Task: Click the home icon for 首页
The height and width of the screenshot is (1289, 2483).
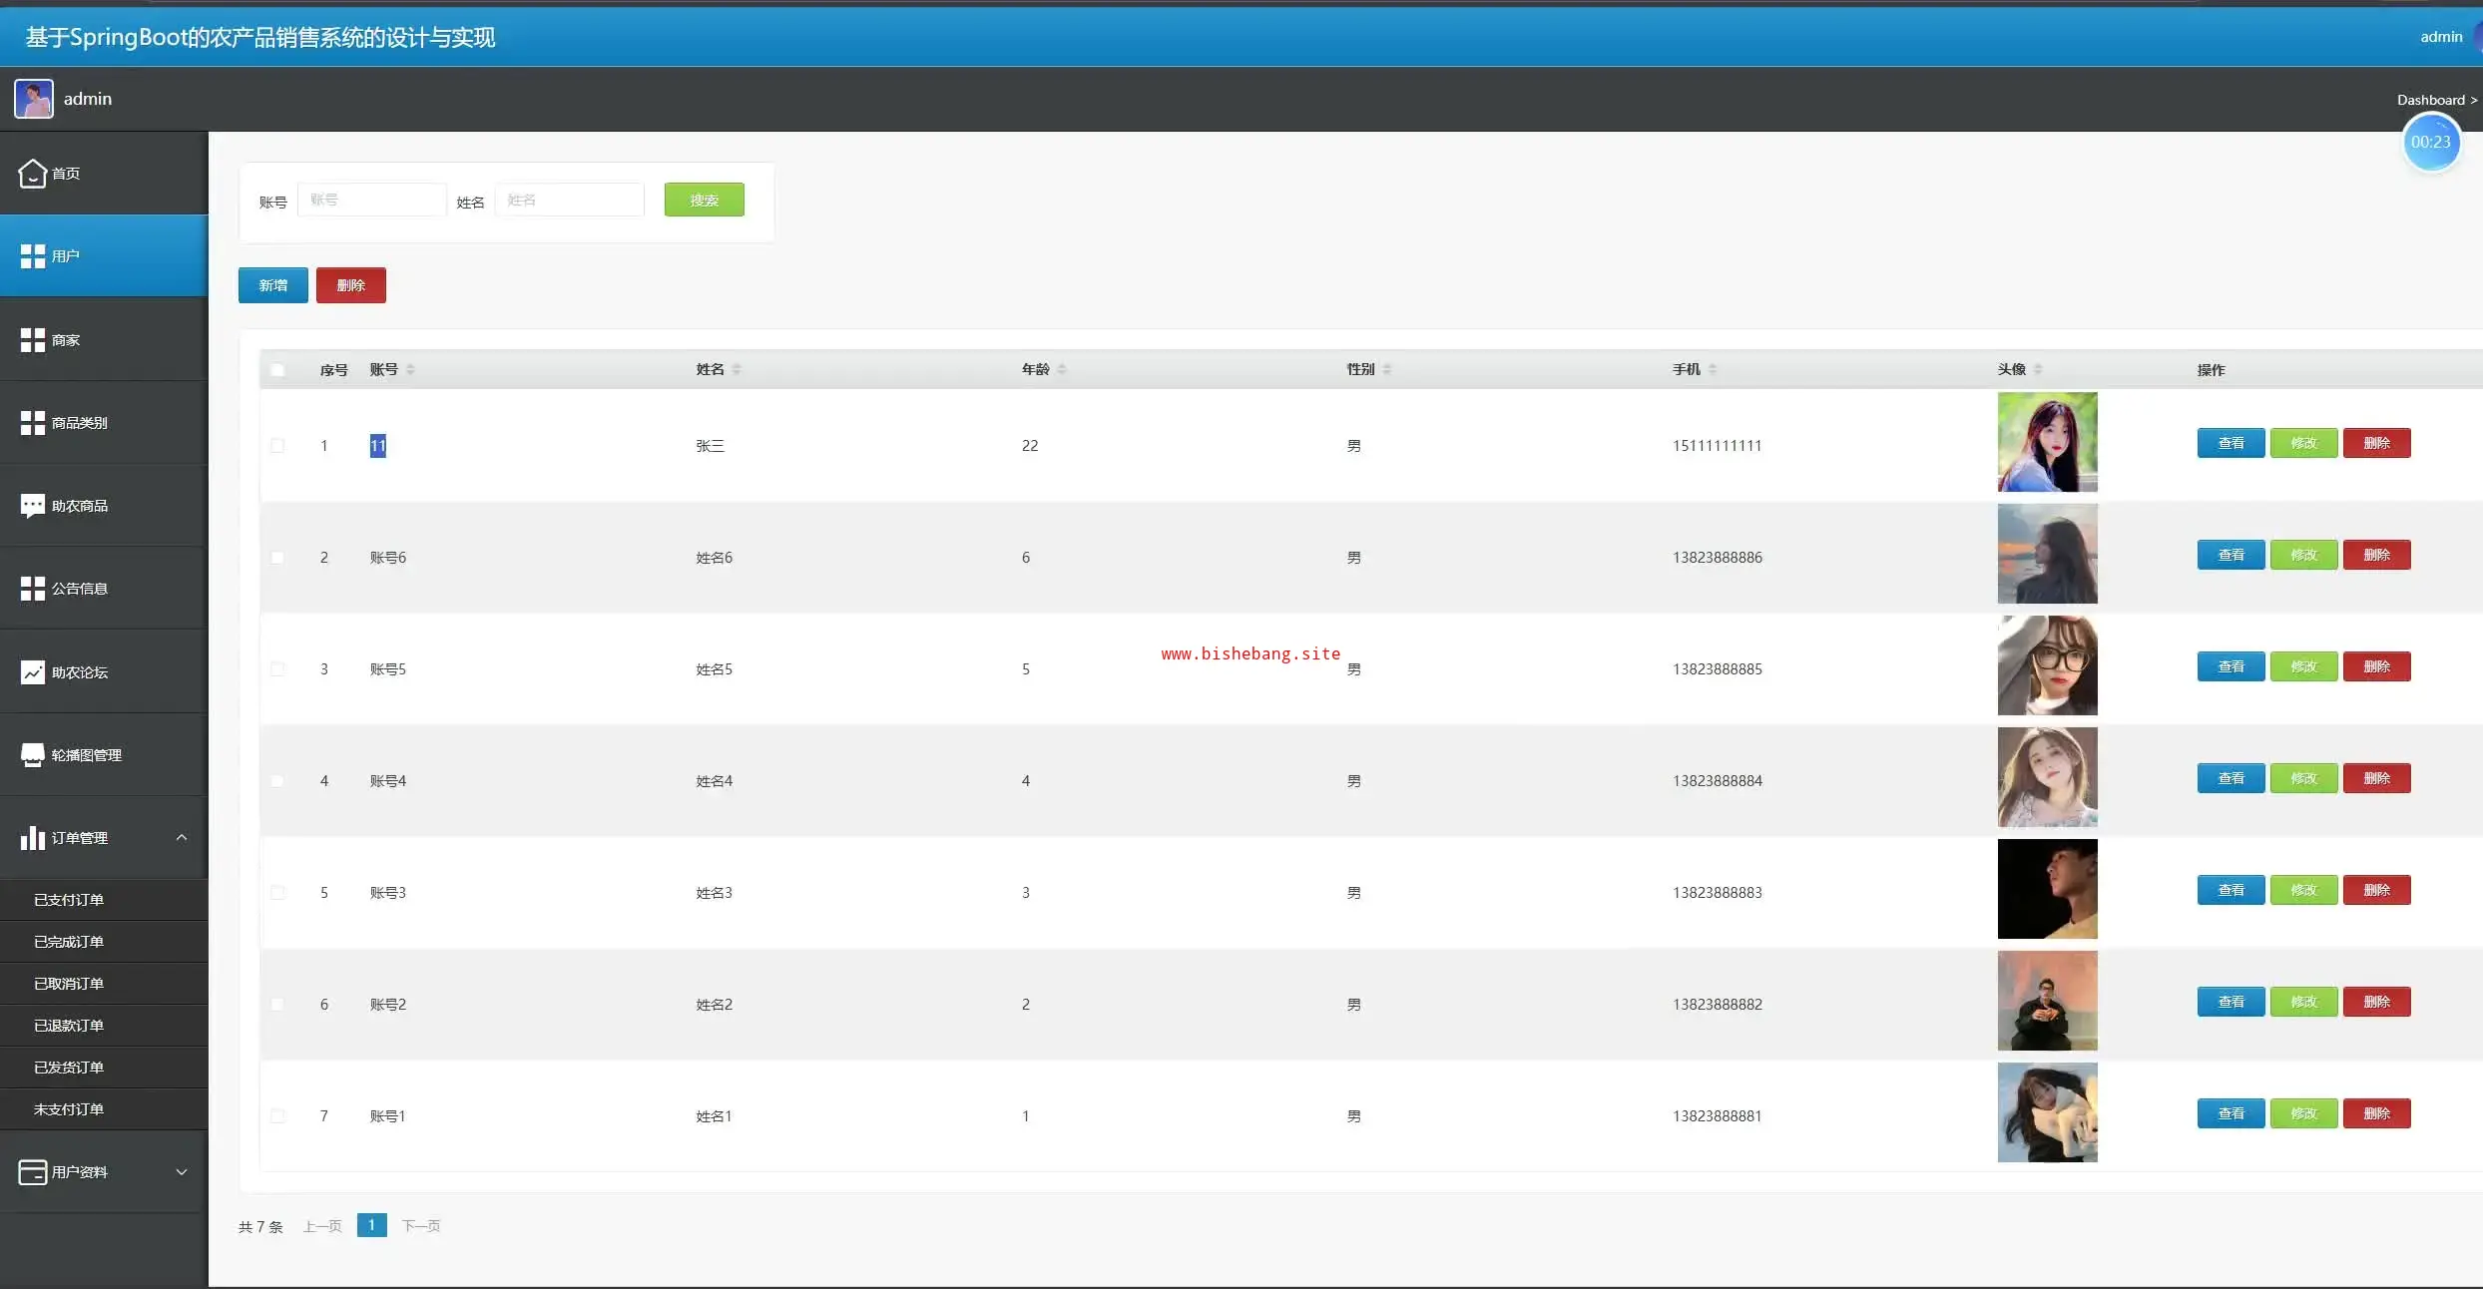Action: tap(32, 174)
